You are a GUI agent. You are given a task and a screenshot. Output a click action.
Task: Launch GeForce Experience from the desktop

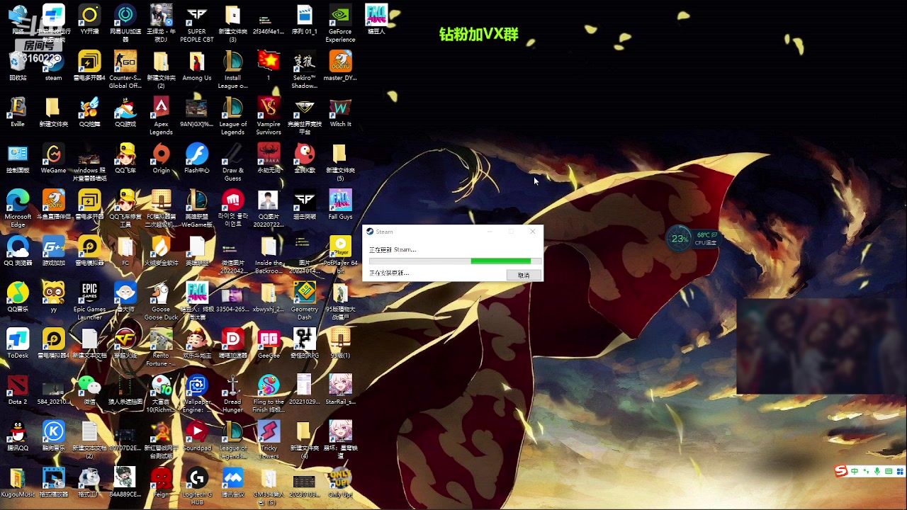(340, 23)
